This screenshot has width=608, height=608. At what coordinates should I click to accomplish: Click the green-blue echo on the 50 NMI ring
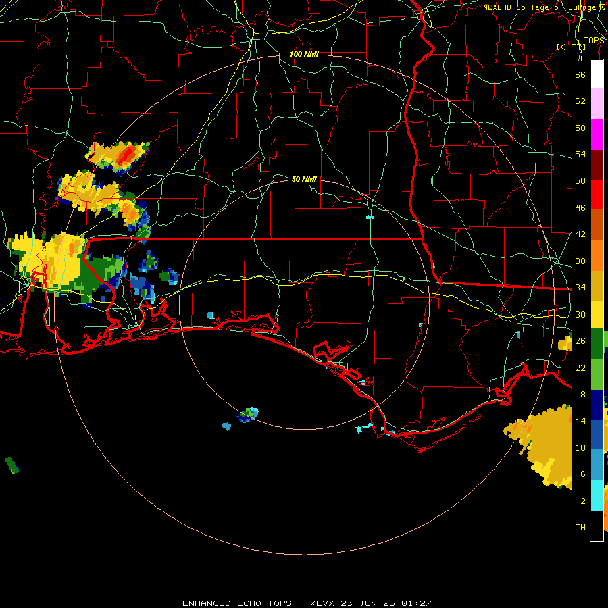[x=248, y=415]
